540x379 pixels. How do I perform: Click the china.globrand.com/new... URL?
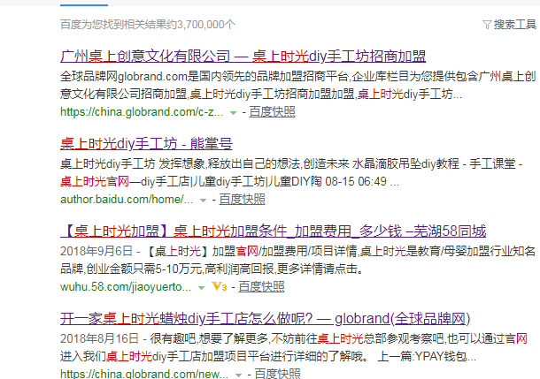[x=144, y=374]
